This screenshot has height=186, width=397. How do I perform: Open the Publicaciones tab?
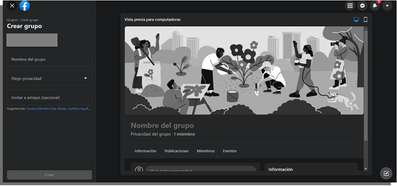coord(177,151)
